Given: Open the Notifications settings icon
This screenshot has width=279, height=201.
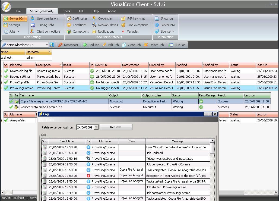Looking at the screenshot, I should [x=94, y=32].
